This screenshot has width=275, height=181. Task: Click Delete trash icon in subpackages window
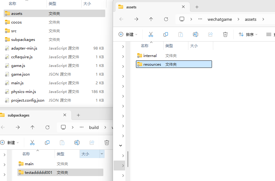(107, 143)
